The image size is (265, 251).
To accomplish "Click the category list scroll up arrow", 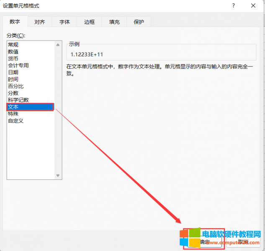I will pyautogui.click(x=58, y=45).
